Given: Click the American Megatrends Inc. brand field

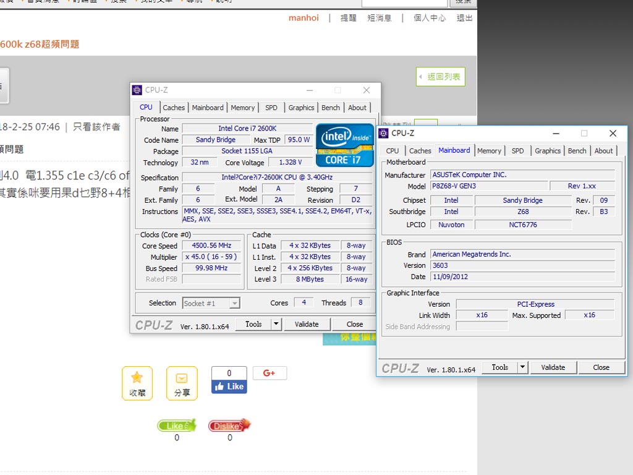Looking at the screenshot, I should pyautogui.click(x=523, y=254).
